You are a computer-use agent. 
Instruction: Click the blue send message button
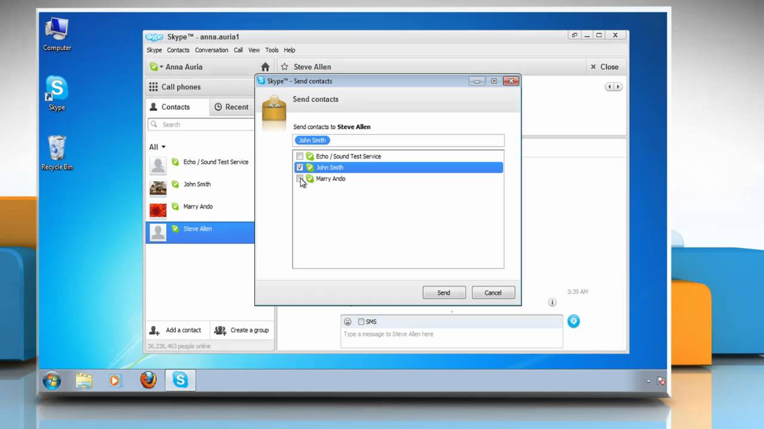pos(574,321)
